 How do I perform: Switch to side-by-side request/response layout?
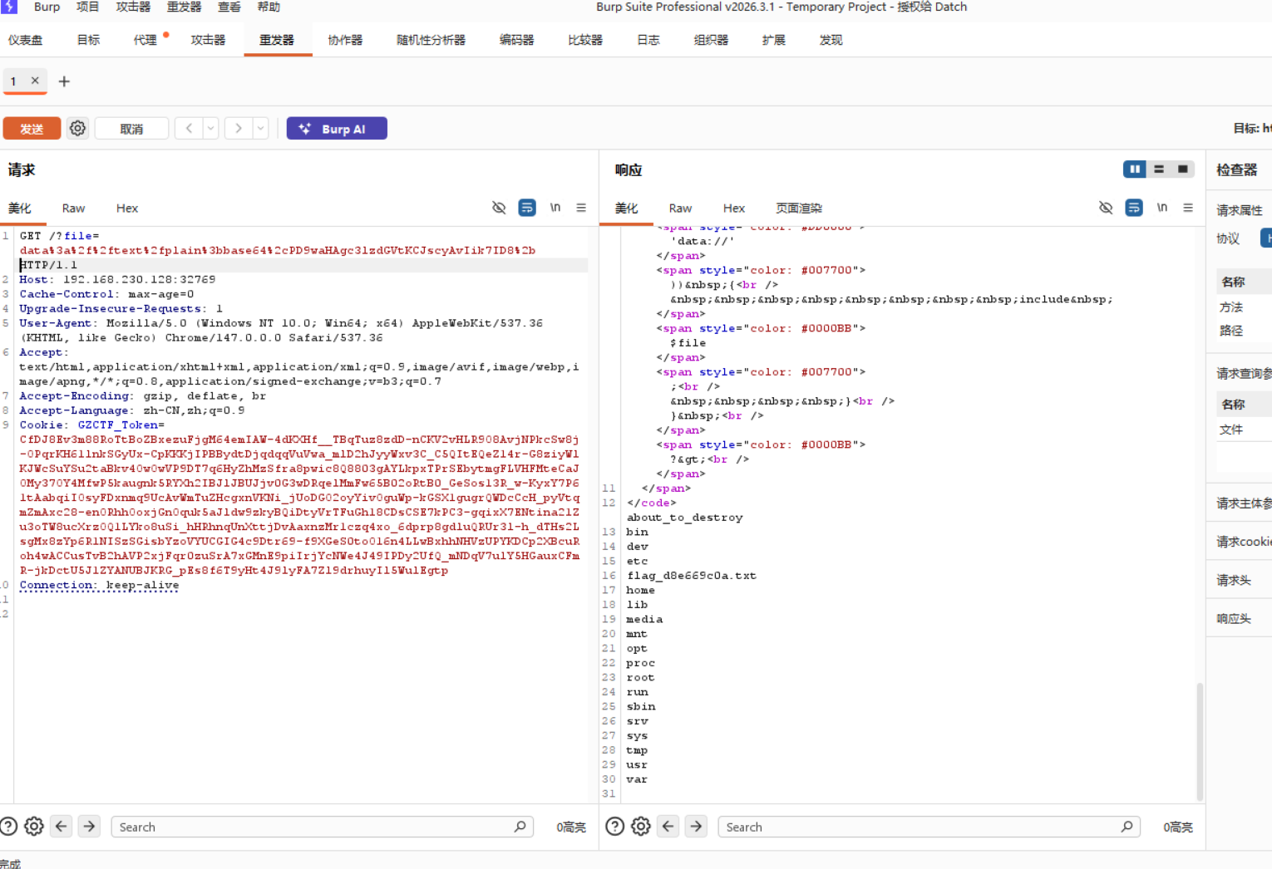tap(1135, 169)
